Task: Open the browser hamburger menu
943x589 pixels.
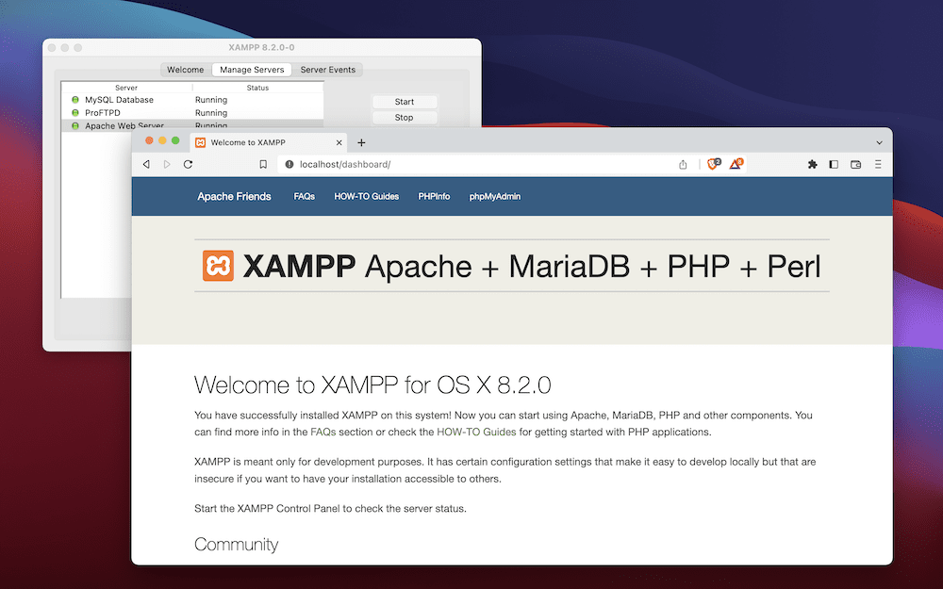Action: click(x=879, y=163)
